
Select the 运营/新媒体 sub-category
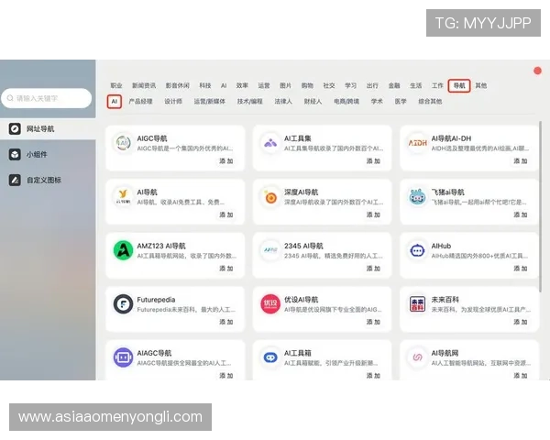(x=210, y=102)
